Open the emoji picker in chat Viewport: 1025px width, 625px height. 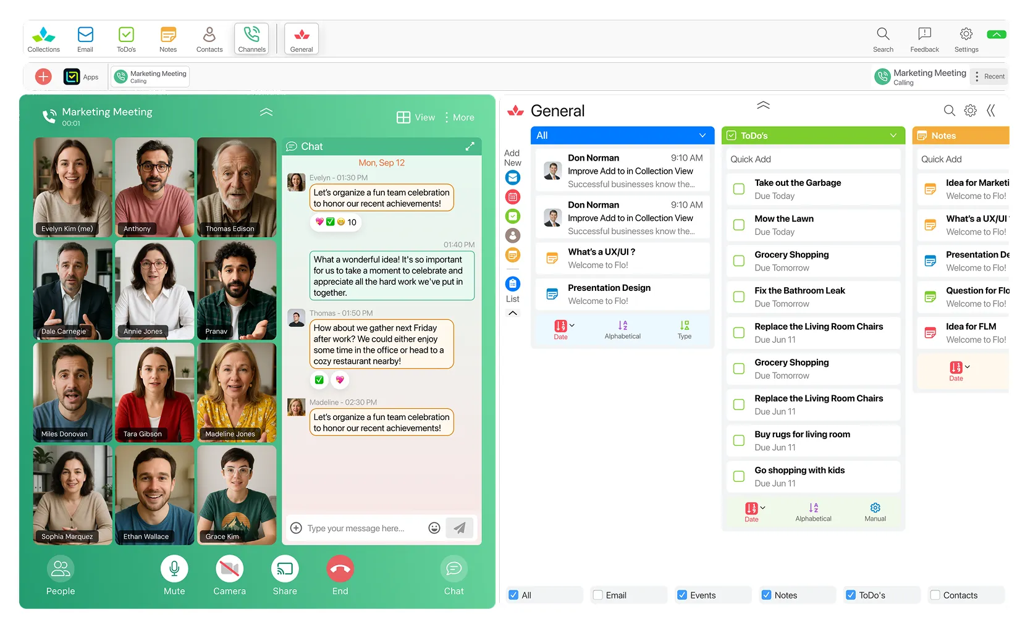tap(434, 528)
